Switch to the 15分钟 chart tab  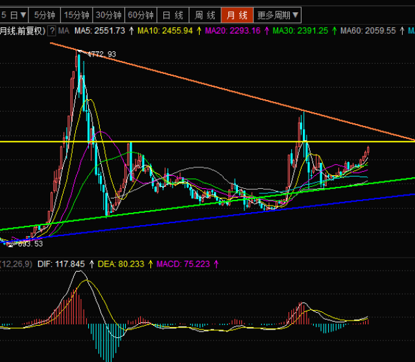tap(77, 15)
